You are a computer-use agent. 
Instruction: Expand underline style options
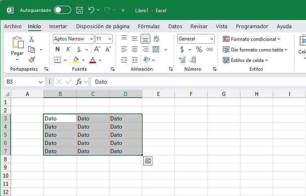point(87,49)
